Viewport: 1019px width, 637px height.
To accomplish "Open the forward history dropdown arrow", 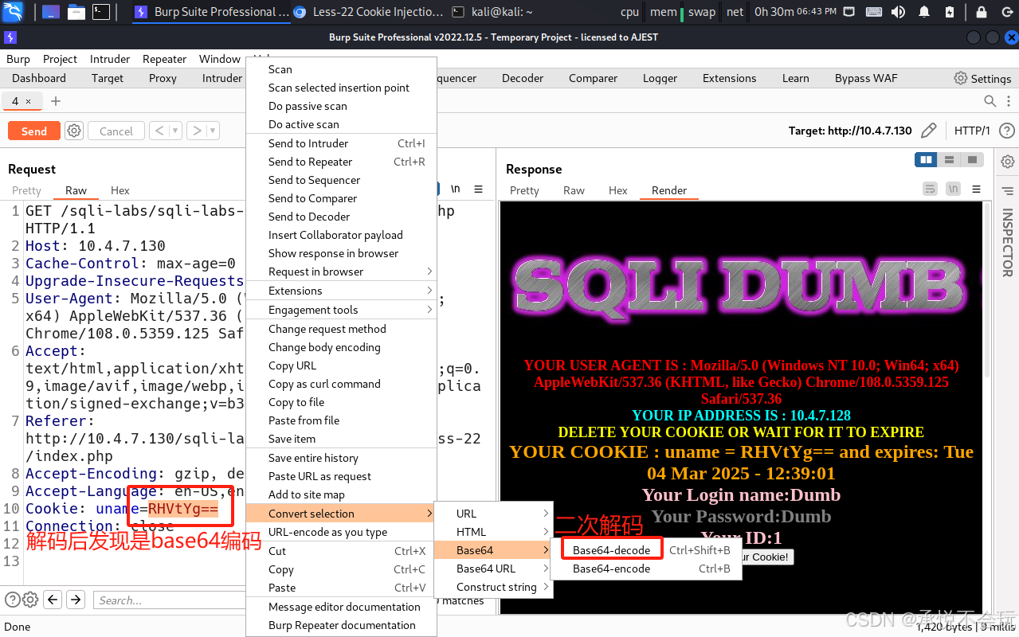I will coord(214,131).
